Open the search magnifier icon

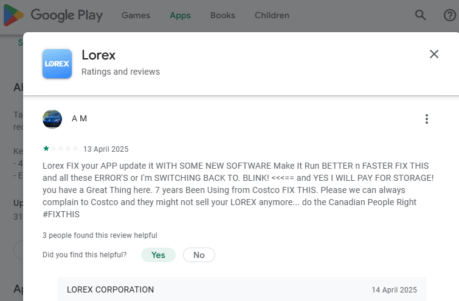pyautogui.click(x=420, y=15)
